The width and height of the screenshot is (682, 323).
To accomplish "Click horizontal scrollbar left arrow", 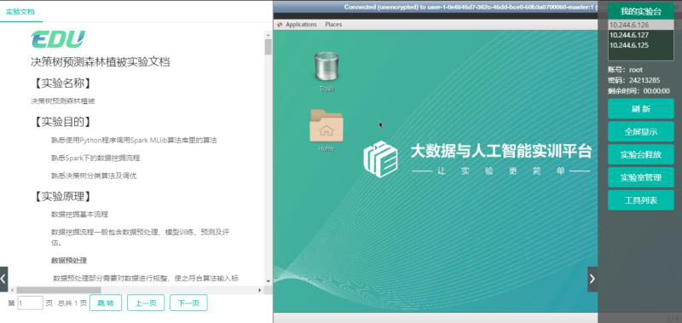I will 12,290.
